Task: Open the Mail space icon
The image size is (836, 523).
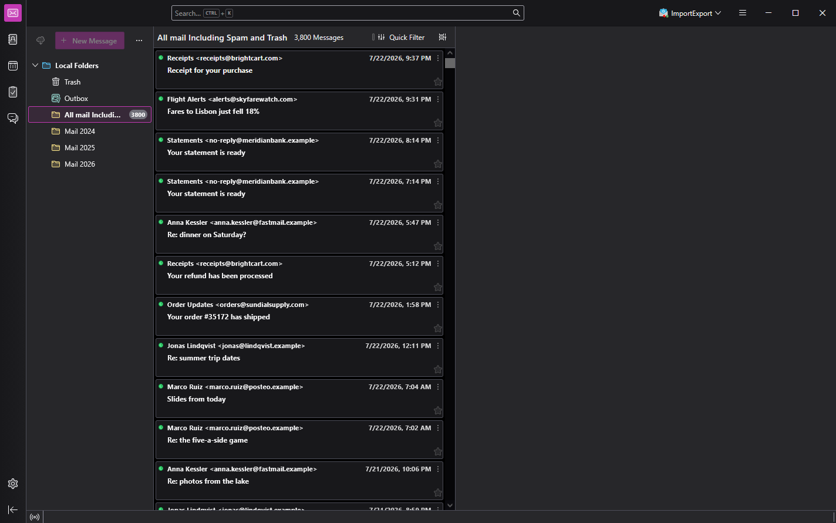Action: (13, 13)
